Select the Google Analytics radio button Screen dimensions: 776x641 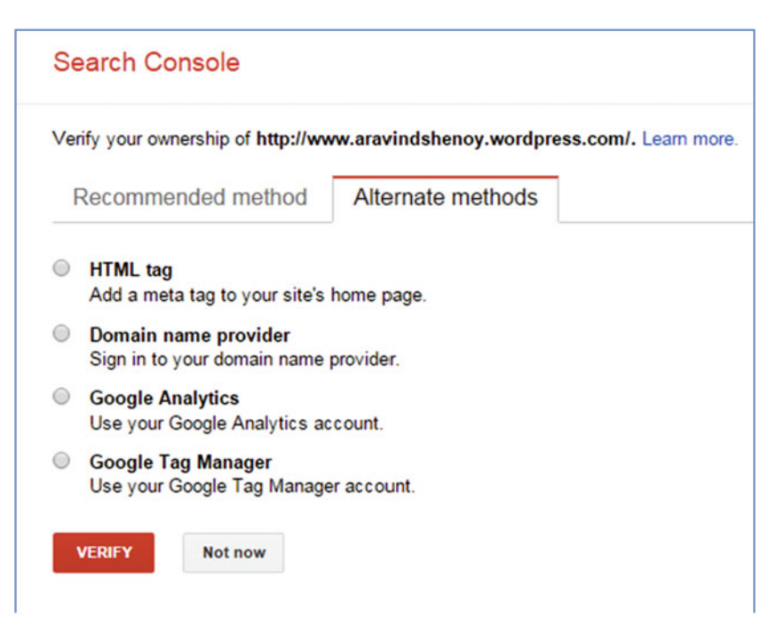pyautogui.click(x=61, y=397)
